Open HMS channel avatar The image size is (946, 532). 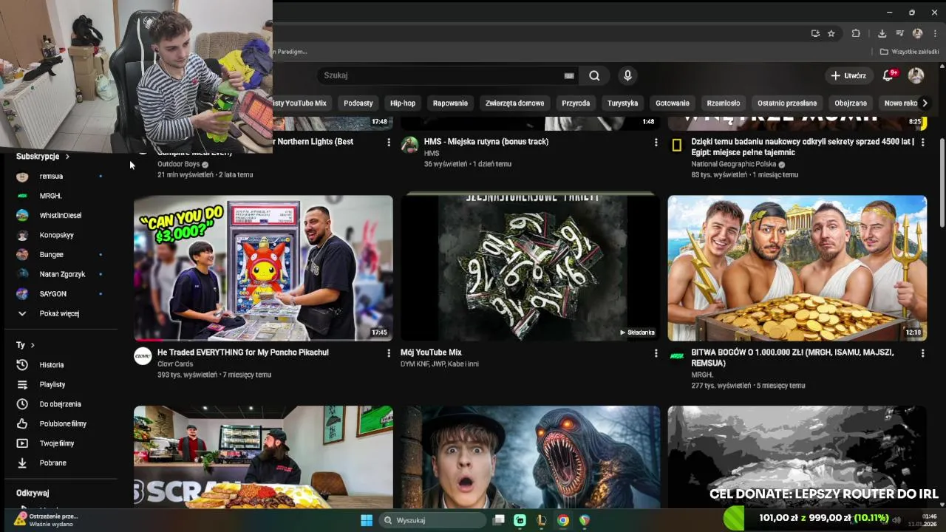pyautogui.click(x=409, y=145)
